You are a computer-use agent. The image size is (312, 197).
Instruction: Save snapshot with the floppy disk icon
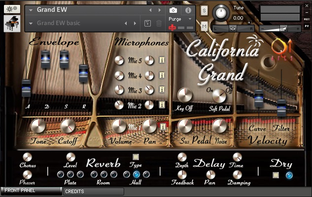147,23
